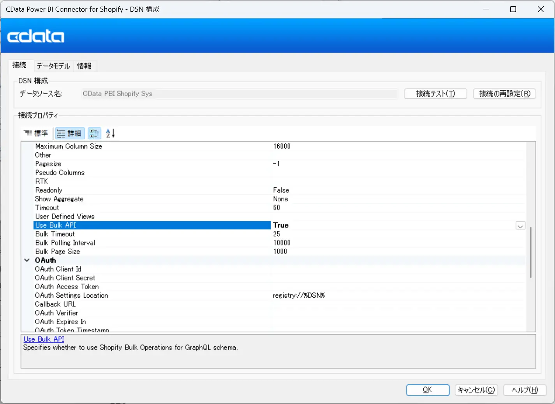Switch to standard property view

[x=36, y=133]
